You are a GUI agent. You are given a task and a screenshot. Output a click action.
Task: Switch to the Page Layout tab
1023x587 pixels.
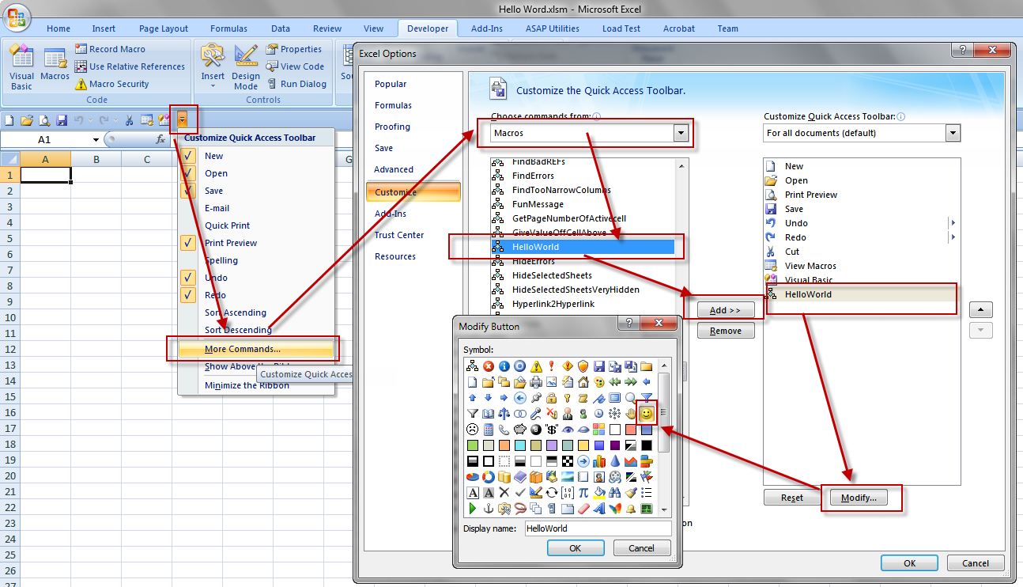pos(164,28)
